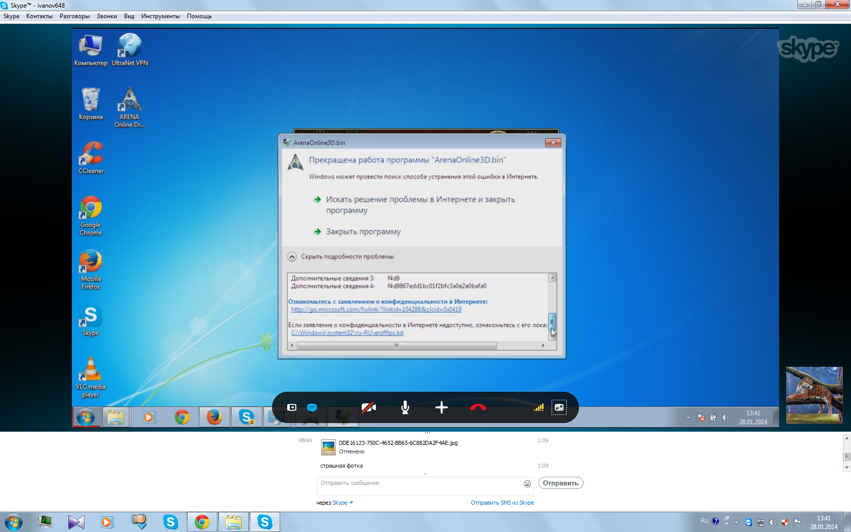This screenshot has width=851, height=532.
Task: Open File Explorer from Windows taskbar
Action: 234,522
